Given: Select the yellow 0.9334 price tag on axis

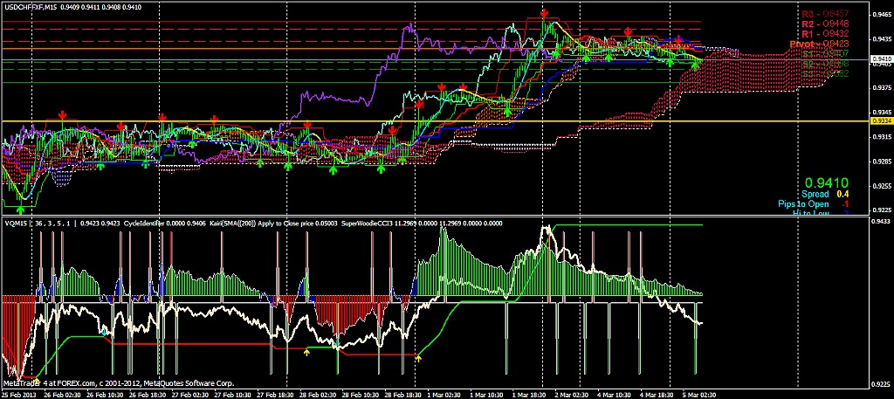Looking at the screenshot, I should click(x=881, y=121).
